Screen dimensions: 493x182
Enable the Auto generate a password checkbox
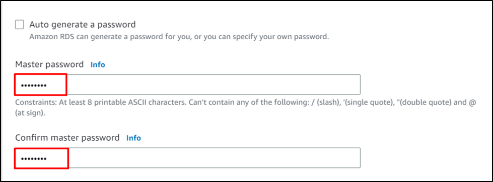click(20, 25)
